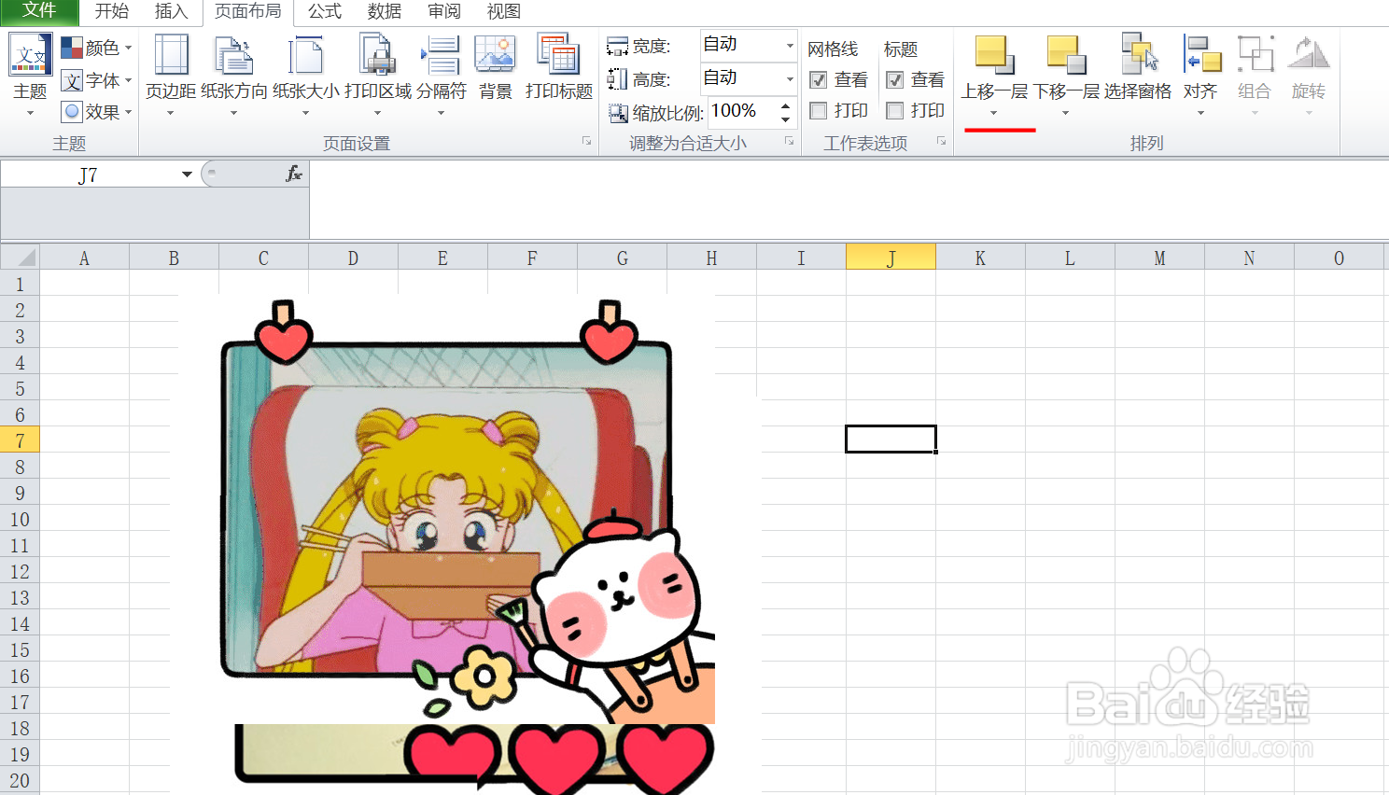Open the Name Box dropdown arrow

(x=187, y=174)
